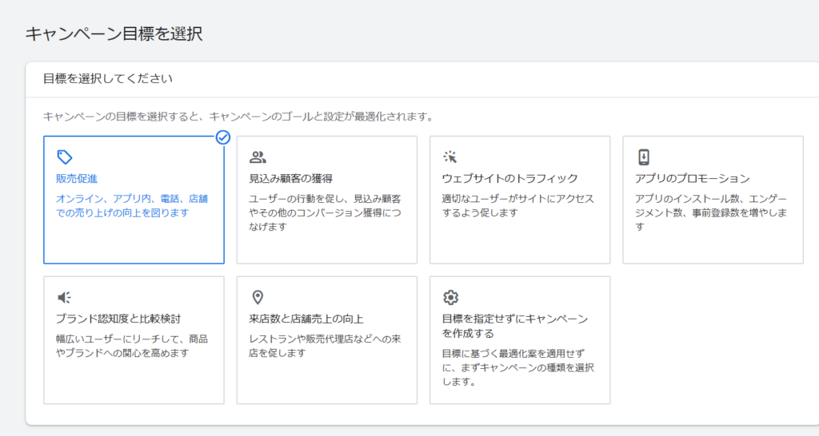Click the sparkle cursor icon for website traffic
Viewport: 819px width, 436px height.
(x=449, y=157)
